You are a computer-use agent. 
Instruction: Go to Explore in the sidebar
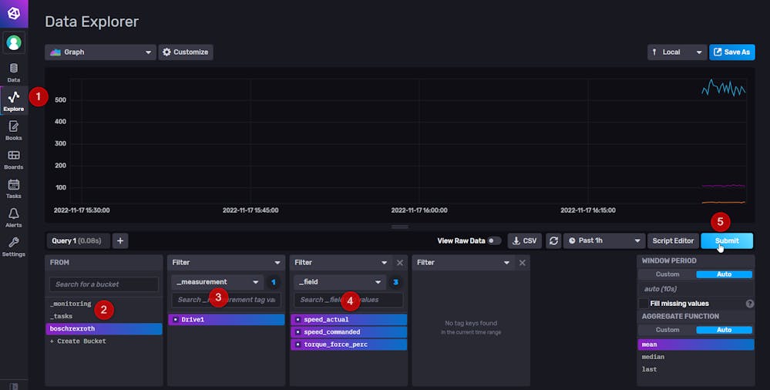pos(14,101)
